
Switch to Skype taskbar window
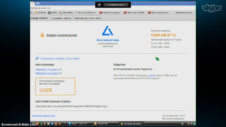point(79,123)
